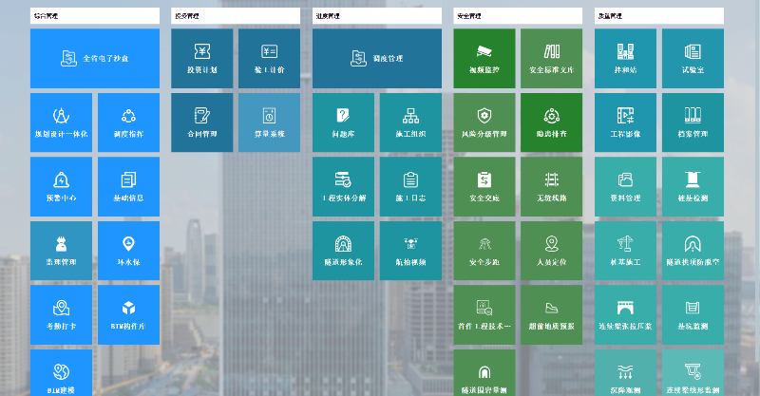Open the 投资计划 tile

(x=201, y=58)
